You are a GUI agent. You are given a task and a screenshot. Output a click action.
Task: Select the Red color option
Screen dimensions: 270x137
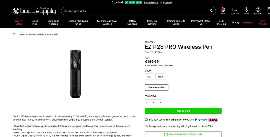[149, 76]
